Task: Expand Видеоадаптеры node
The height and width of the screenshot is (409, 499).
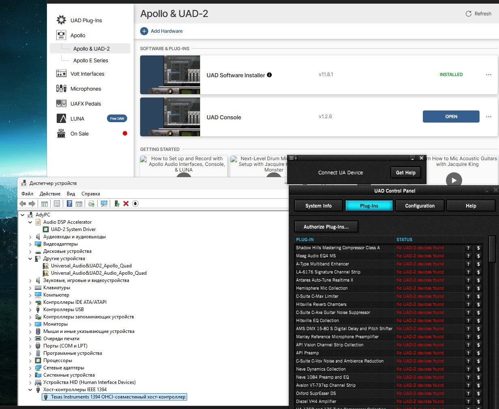Action: (x=30, y=244)
